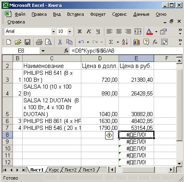Click cell with 1630,00
The image size is (184, 182).
pyautogui.click(x=100, y=121)
